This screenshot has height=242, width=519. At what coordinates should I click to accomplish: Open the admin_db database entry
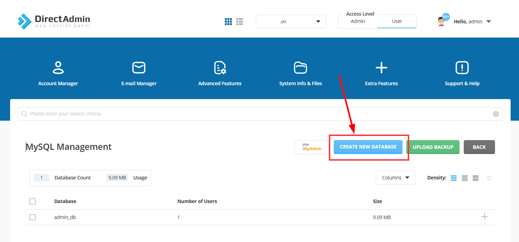point(65,217)
